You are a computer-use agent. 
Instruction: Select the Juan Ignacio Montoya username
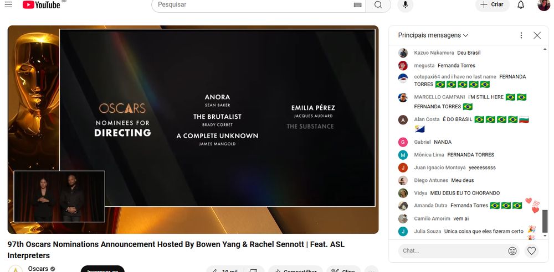coord(440,168)
